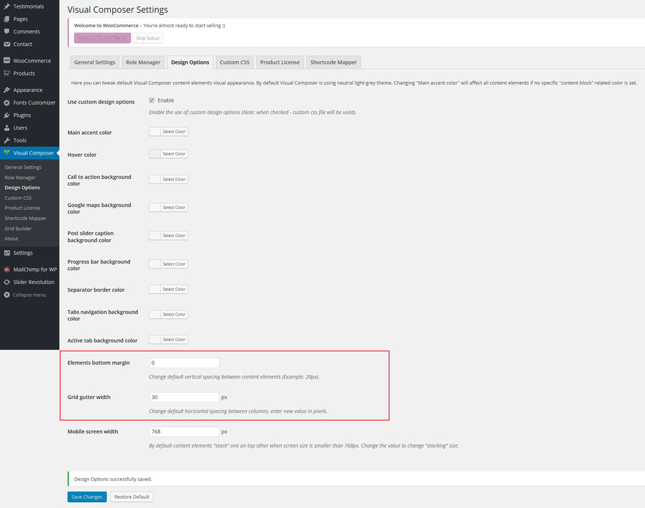This screenshot has height=508, width=645.
Task: Toggle the Enable custom design options checkbox
Action: (152, 101)
